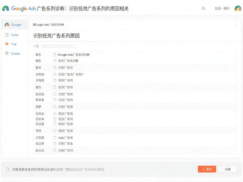Select the 识效广告效广系列广 entry
The height and width of the screenshot is (182, 243).
[x=71, y=74]
